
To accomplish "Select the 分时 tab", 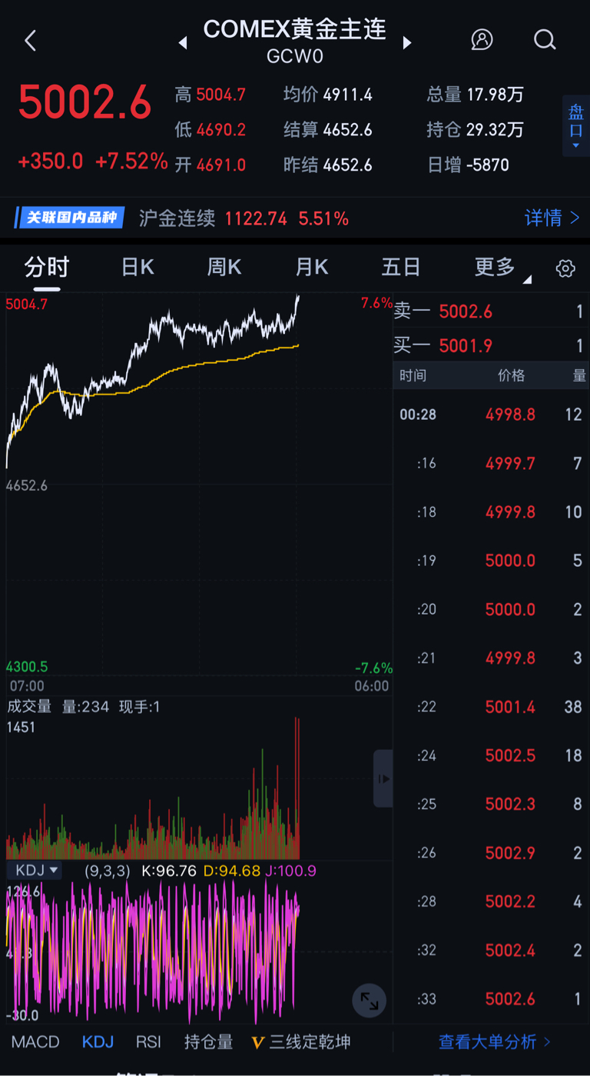I will (46, 268).
